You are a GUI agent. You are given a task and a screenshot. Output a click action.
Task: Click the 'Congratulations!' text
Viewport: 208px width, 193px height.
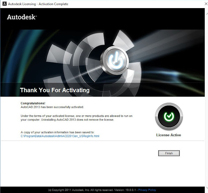coord(33,103)
